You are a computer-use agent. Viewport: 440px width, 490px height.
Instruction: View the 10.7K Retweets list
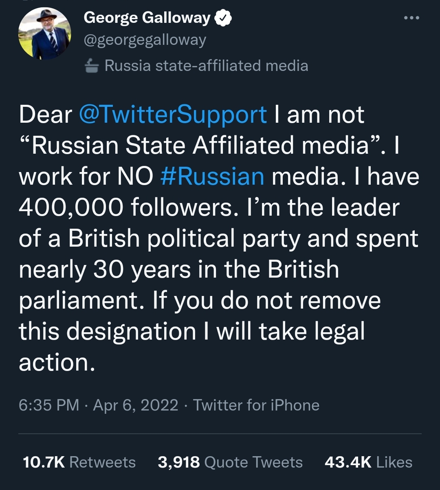79,462
